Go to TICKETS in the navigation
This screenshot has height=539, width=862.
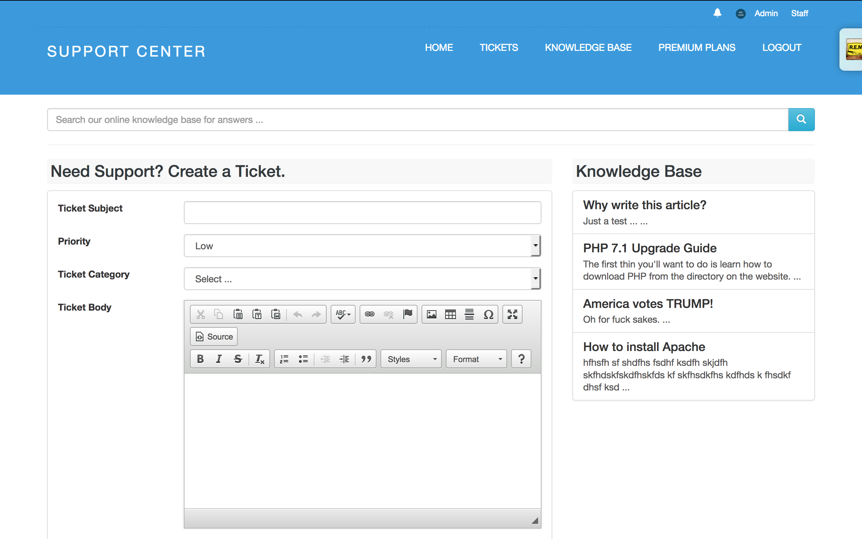[x=498, y=47]
